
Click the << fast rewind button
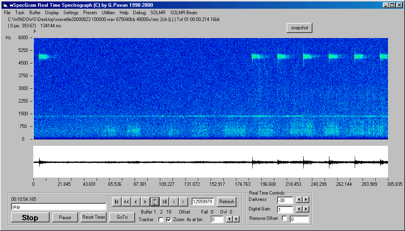click(x=126, y=202)
